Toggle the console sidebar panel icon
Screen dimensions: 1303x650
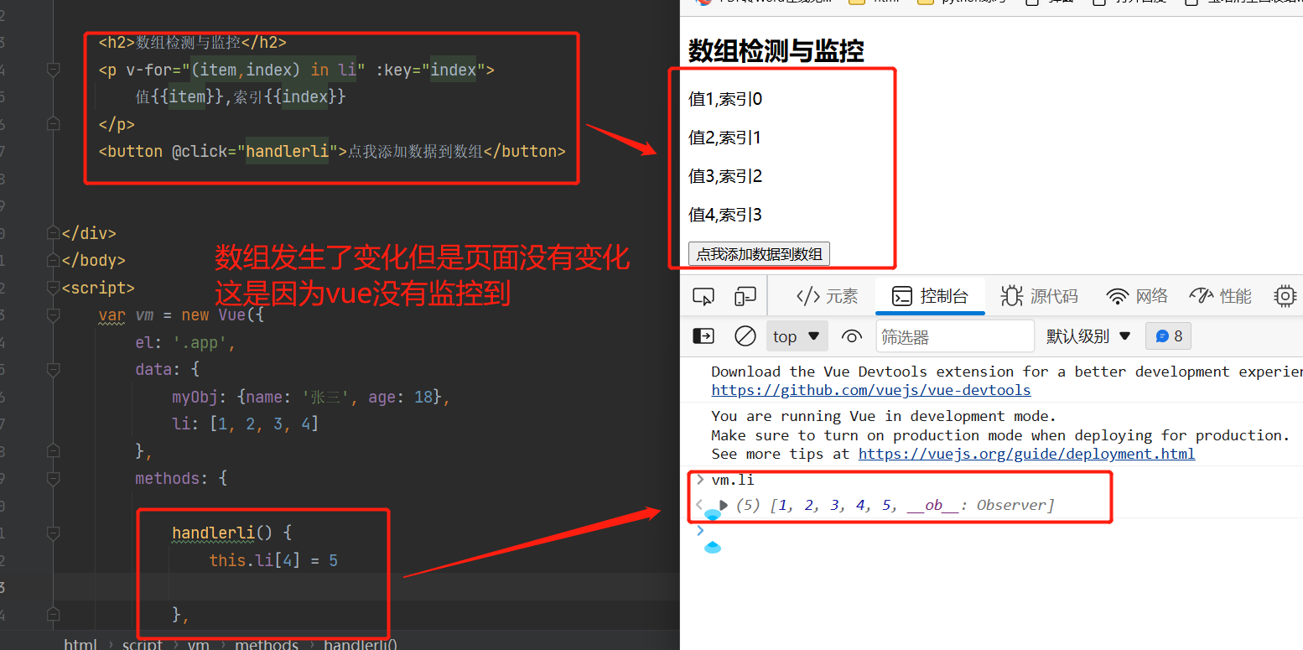(703, 336)
